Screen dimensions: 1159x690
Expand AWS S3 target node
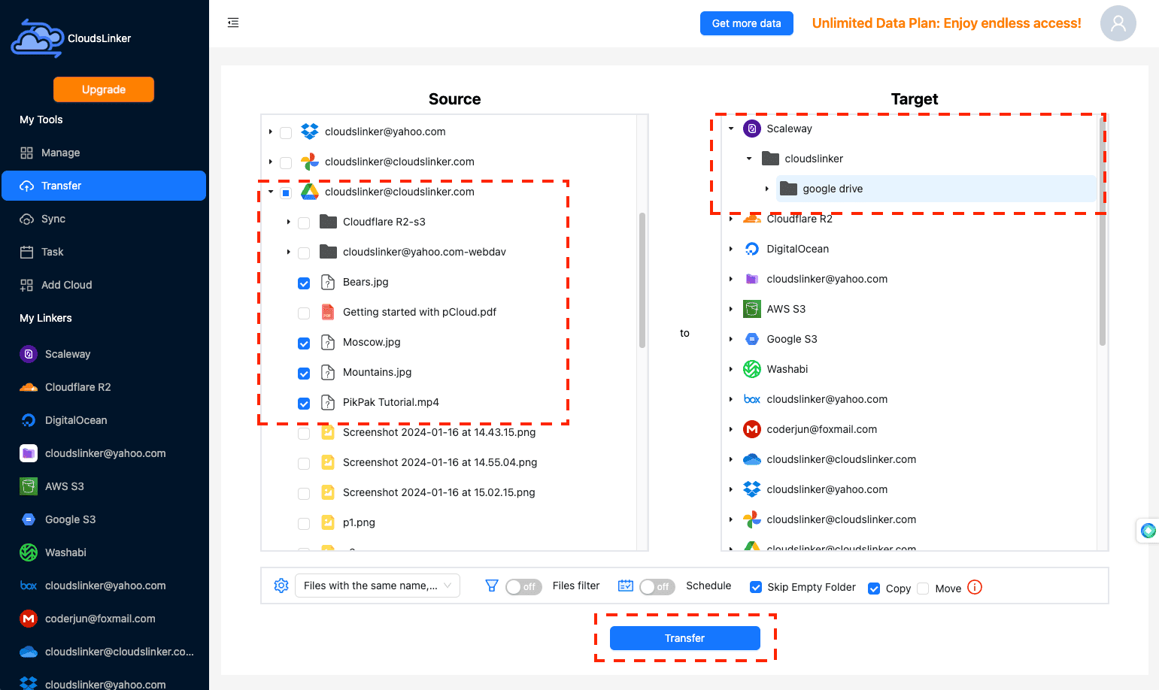click(731, 309)
